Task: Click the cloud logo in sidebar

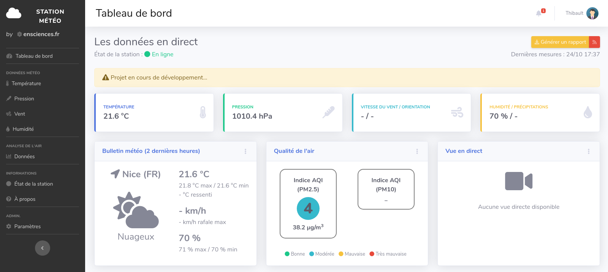Action: [x=14, y=14]
